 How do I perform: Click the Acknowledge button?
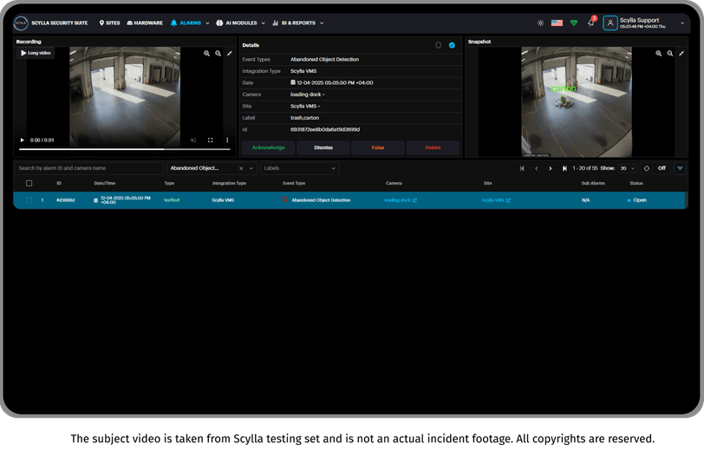(x=269, y=147)
